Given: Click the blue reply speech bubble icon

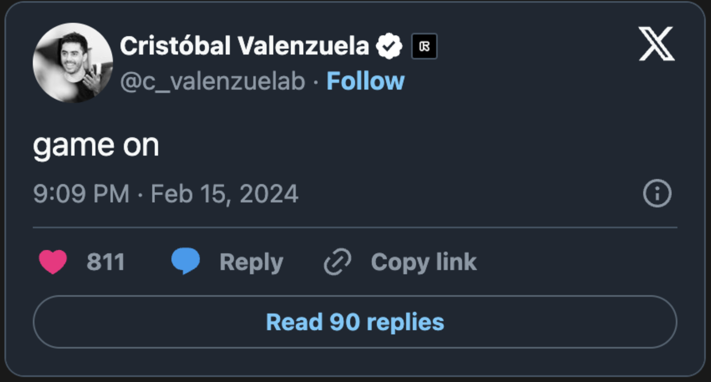Looking at the screenshot, I should [185, 261].
